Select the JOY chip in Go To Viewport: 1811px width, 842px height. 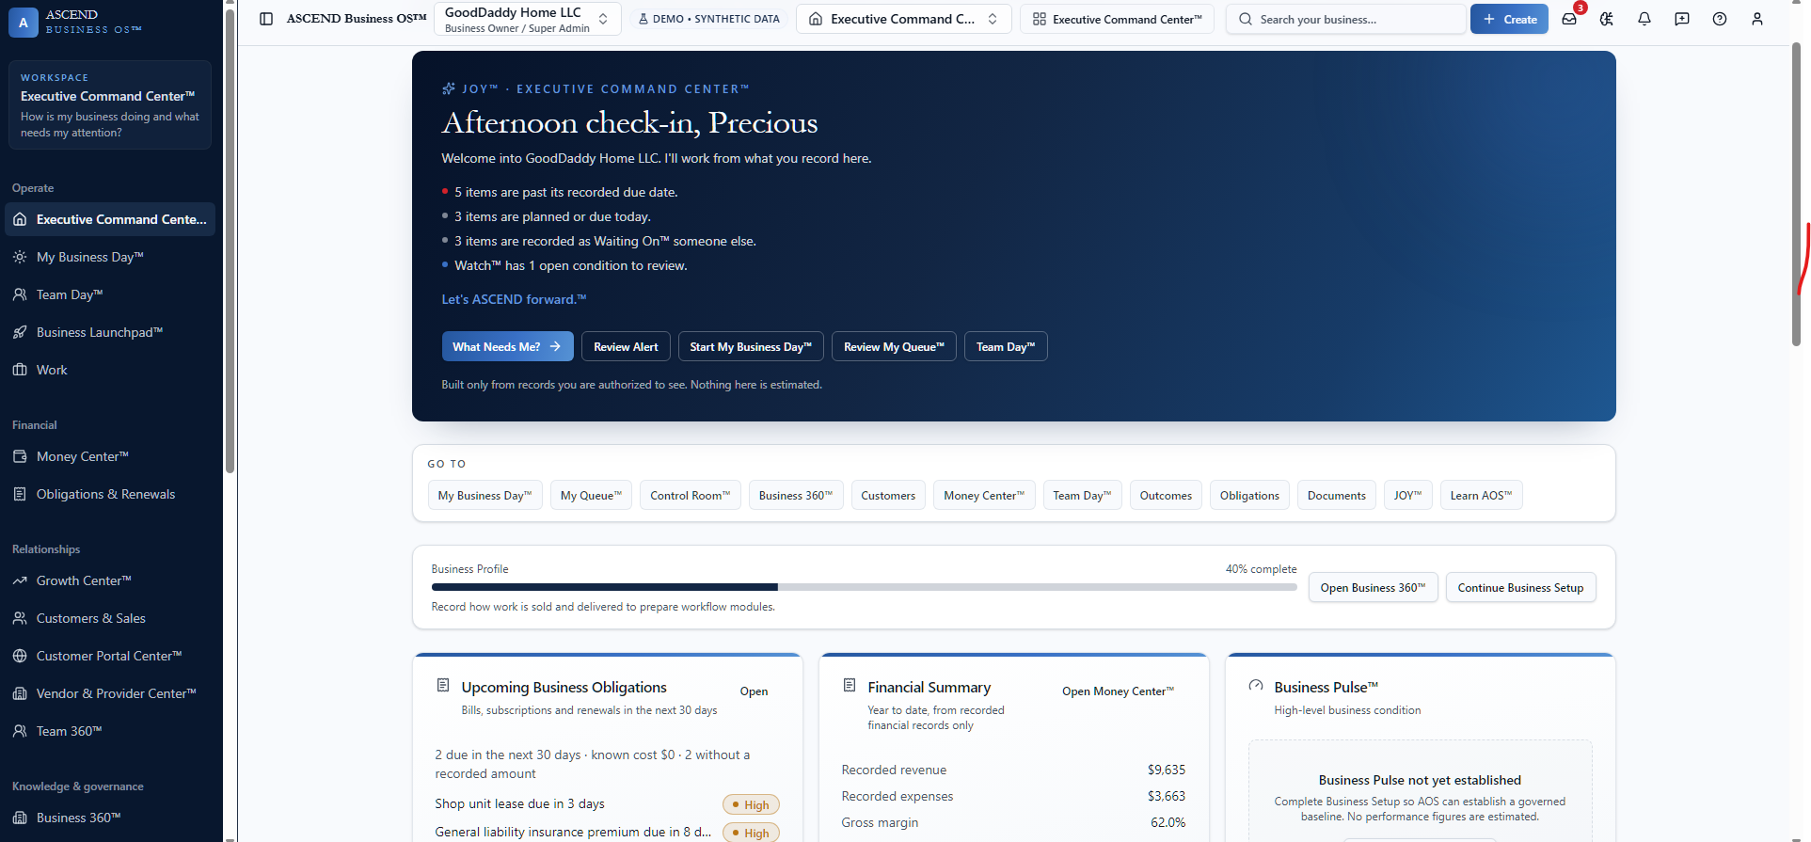pos(1408,495)
